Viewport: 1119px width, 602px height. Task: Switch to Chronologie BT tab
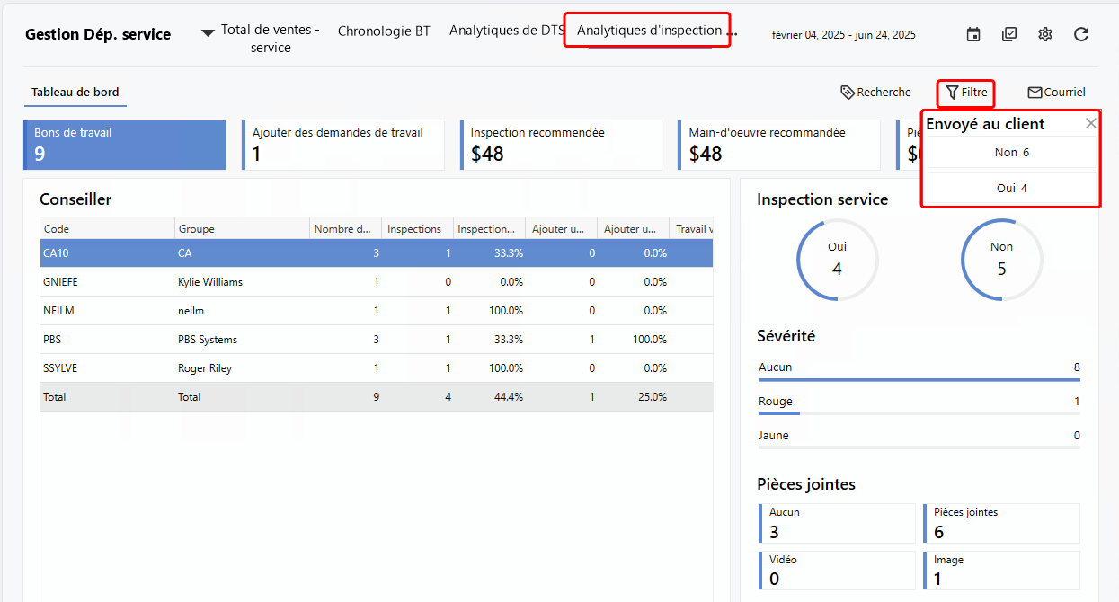coord(384,31)
